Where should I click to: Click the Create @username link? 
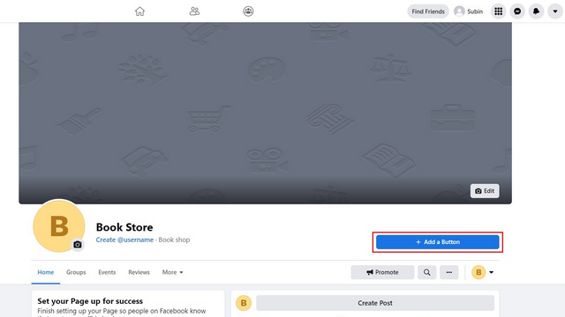[x=124, y=240]
